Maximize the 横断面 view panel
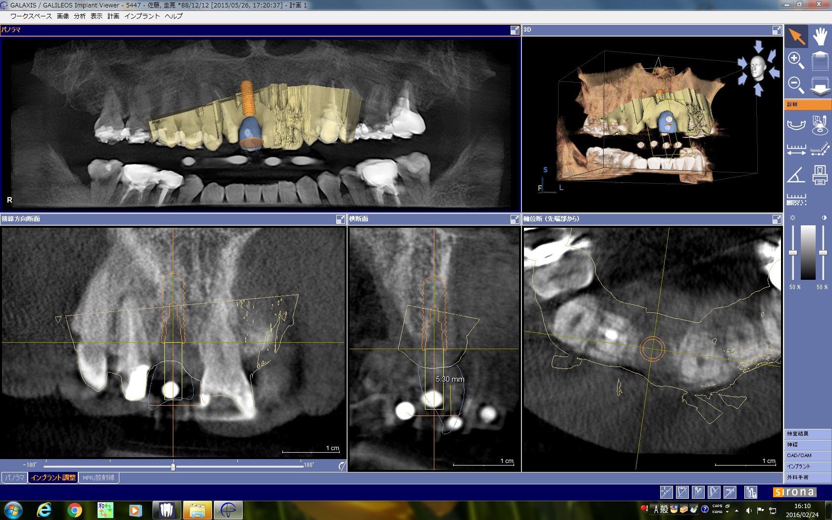Viewport: 832px width, 520px height. click(x=515, y=219)
